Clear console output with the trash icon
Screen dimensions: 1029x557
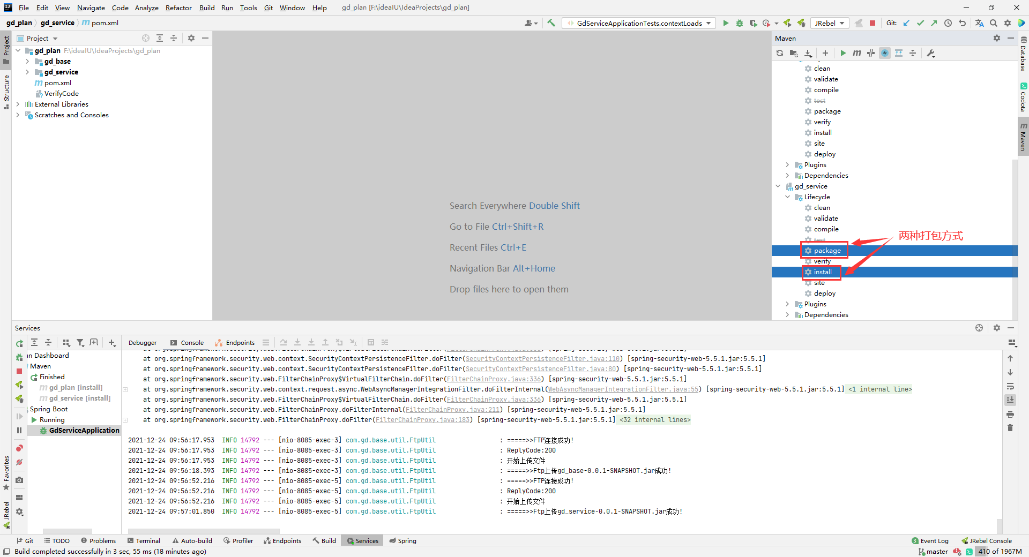(1010, 427)
